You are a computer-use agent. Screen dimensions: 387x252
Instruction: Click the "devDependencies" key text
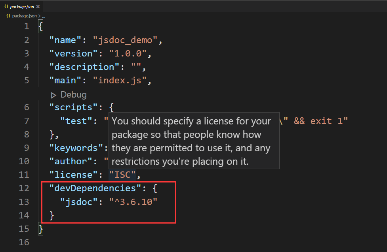point(95,188)
